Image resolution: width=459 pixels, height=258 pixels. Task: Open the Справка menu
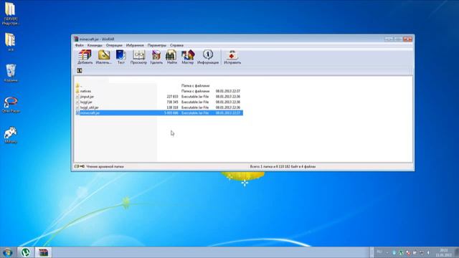pos(176,45)
